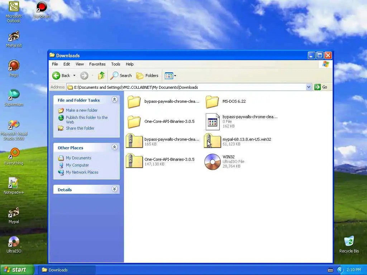Click the Forward arrow button
Viewport: 367px width, 275px height.
[84, 76]
